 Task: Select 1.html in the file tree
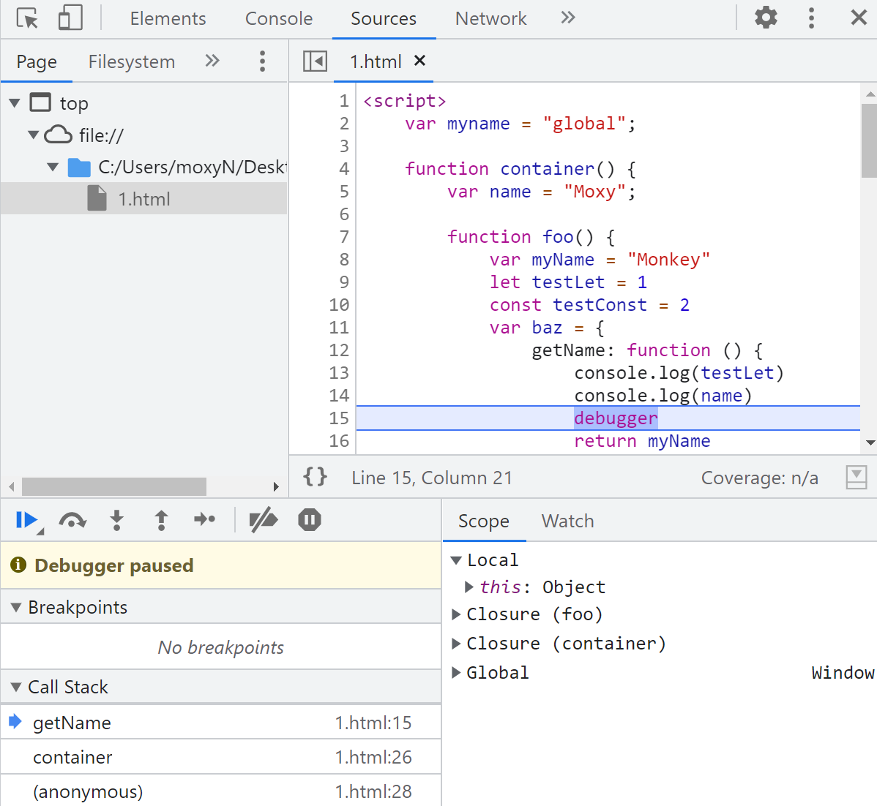[144, 199]
